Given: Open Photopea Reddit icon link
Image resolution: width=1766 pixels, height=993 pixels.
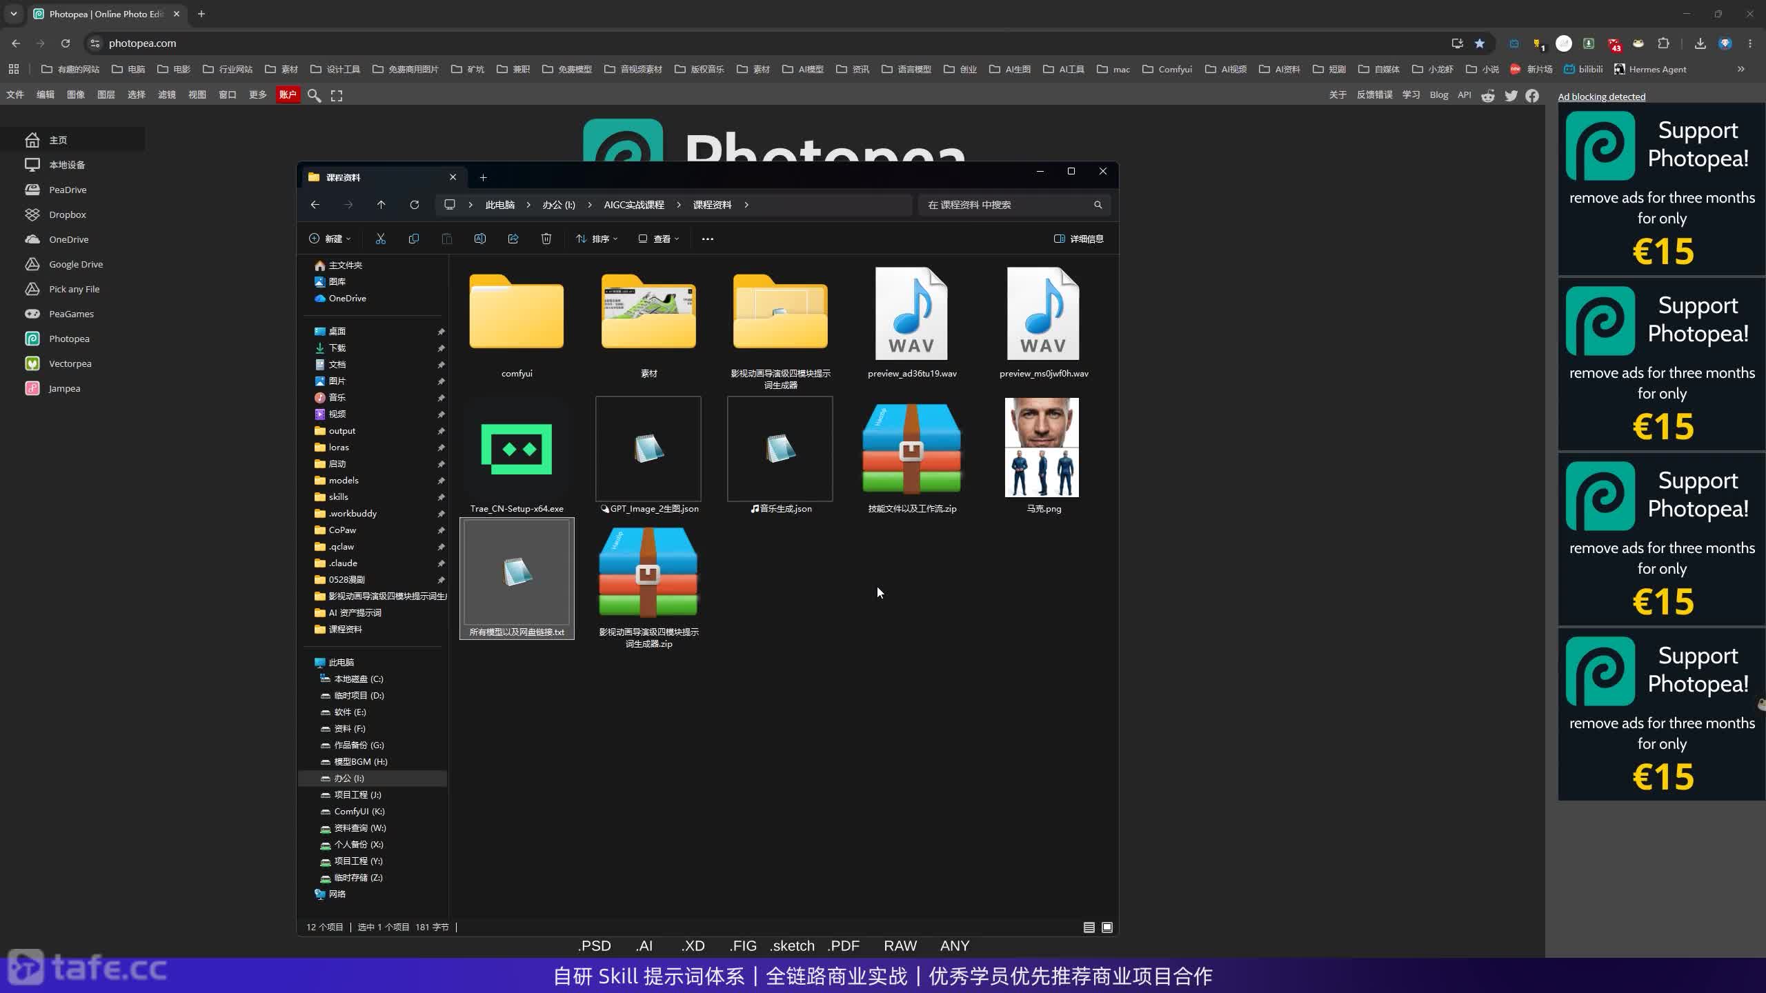Looking at the screenshot, I should coord(1488,96).
